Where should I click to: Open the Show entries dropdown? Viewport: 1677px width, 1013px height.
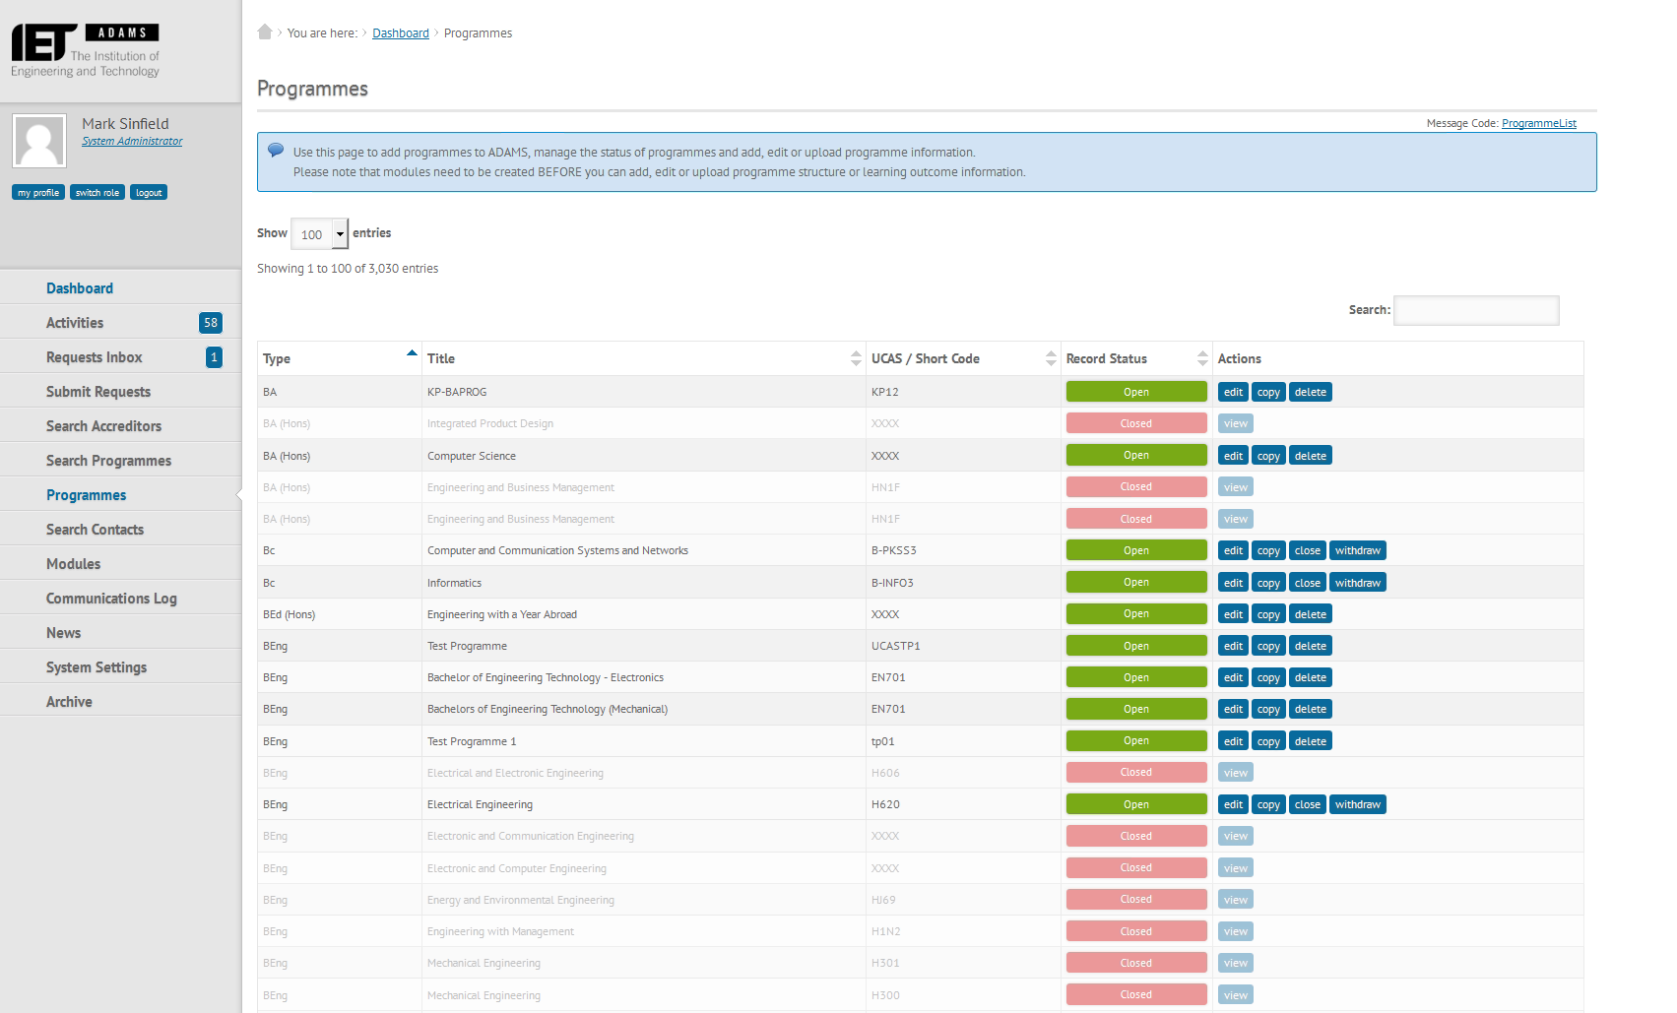pyautogui.click(x=320, y=234)
